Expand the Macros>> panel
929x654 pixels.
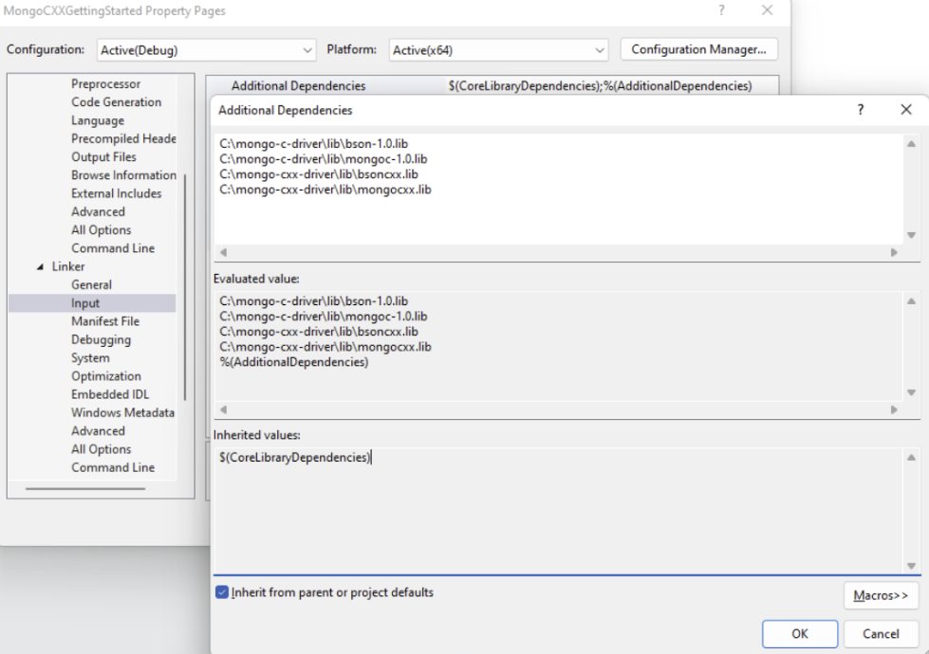coord(881,595)
